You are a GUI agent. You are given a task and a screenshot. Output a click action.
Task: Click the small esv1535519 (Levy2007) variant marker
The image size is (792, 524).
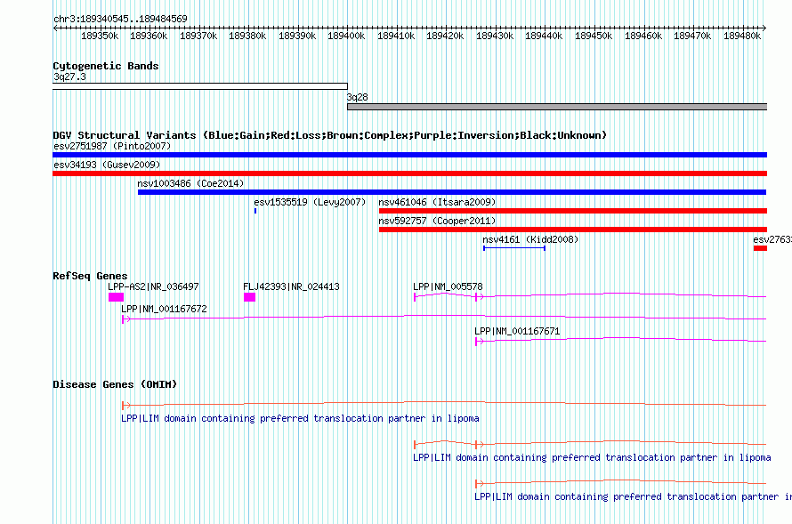coord(255,211)
